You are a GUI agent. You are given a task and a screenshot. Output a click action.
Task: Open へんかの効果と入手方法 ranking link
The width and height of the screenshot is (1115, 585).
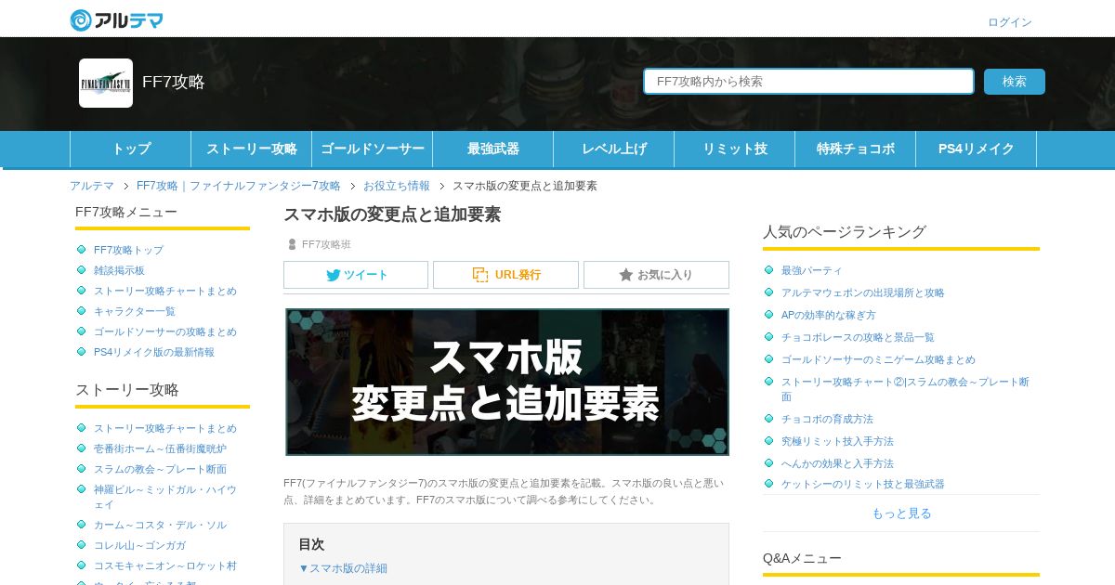coord(837,463)
